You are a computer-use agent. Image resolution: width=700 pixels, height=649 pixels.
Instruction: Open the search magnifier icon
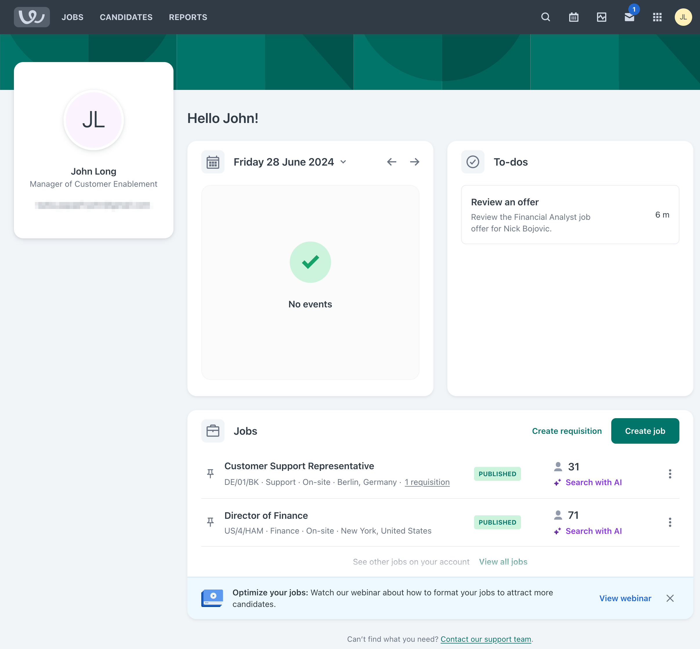point(545,17)
